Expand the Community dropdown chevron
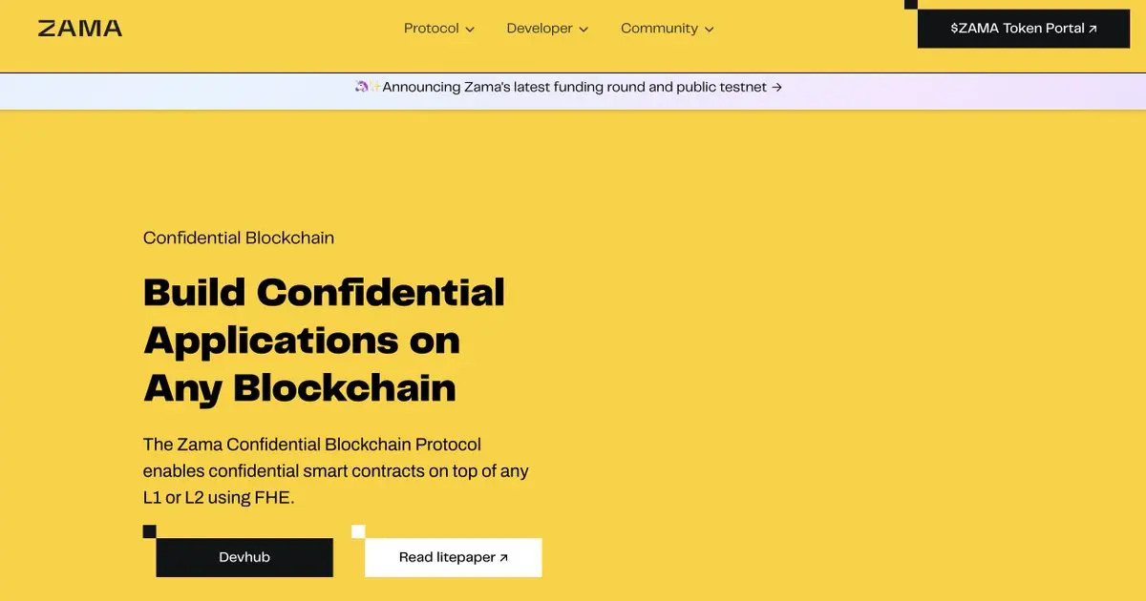This screenshot has width=1146, height=601. pos(709,30)
